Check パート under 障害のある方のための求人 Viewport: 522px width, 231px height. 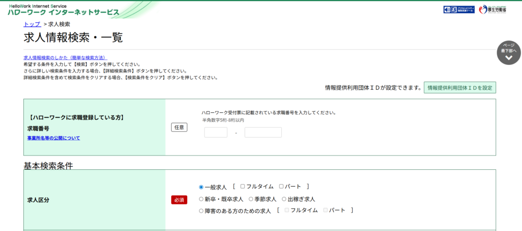click(326, 210)
